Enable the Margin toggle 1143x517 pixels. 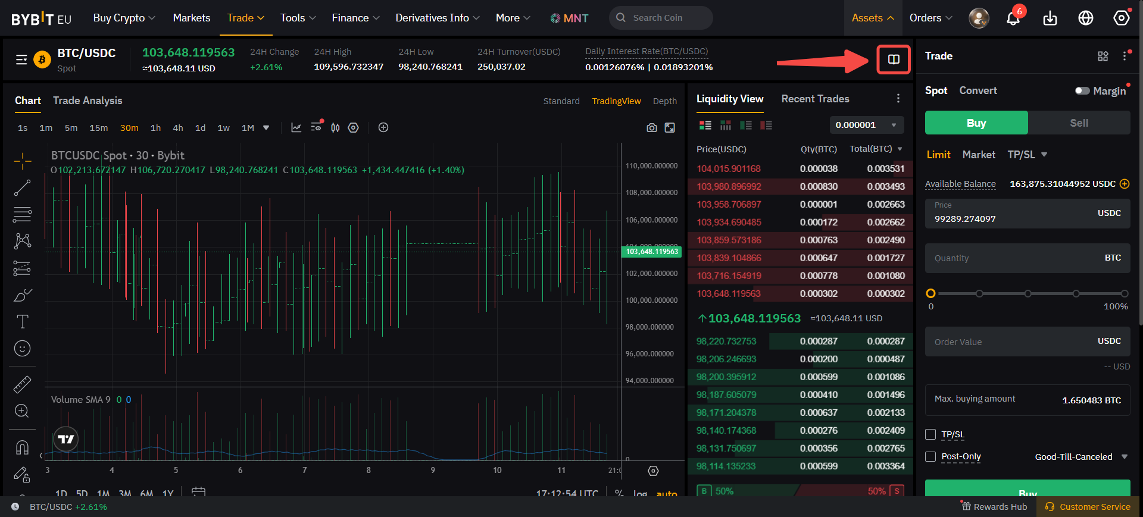coord(1082,91)
